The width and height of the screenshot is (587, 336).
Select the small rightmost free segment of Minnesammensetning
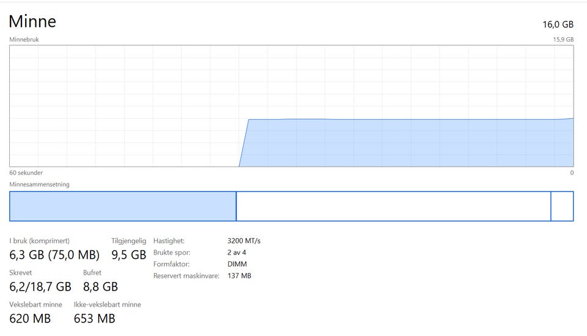562,206
